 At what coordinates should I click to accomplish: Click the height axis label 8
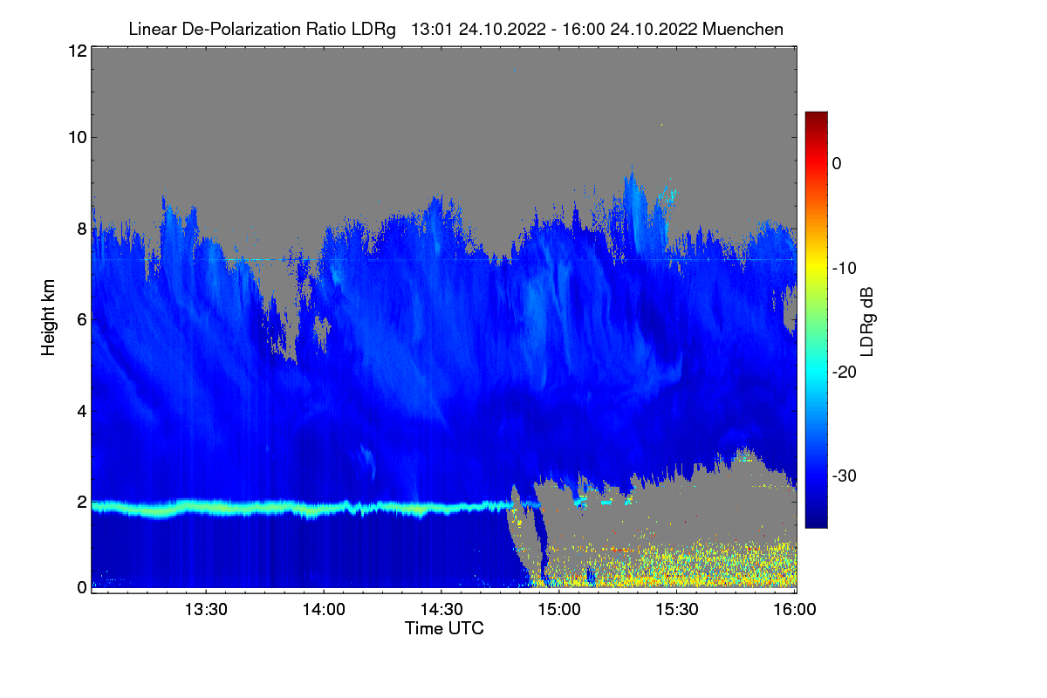[x=80, y=229]
